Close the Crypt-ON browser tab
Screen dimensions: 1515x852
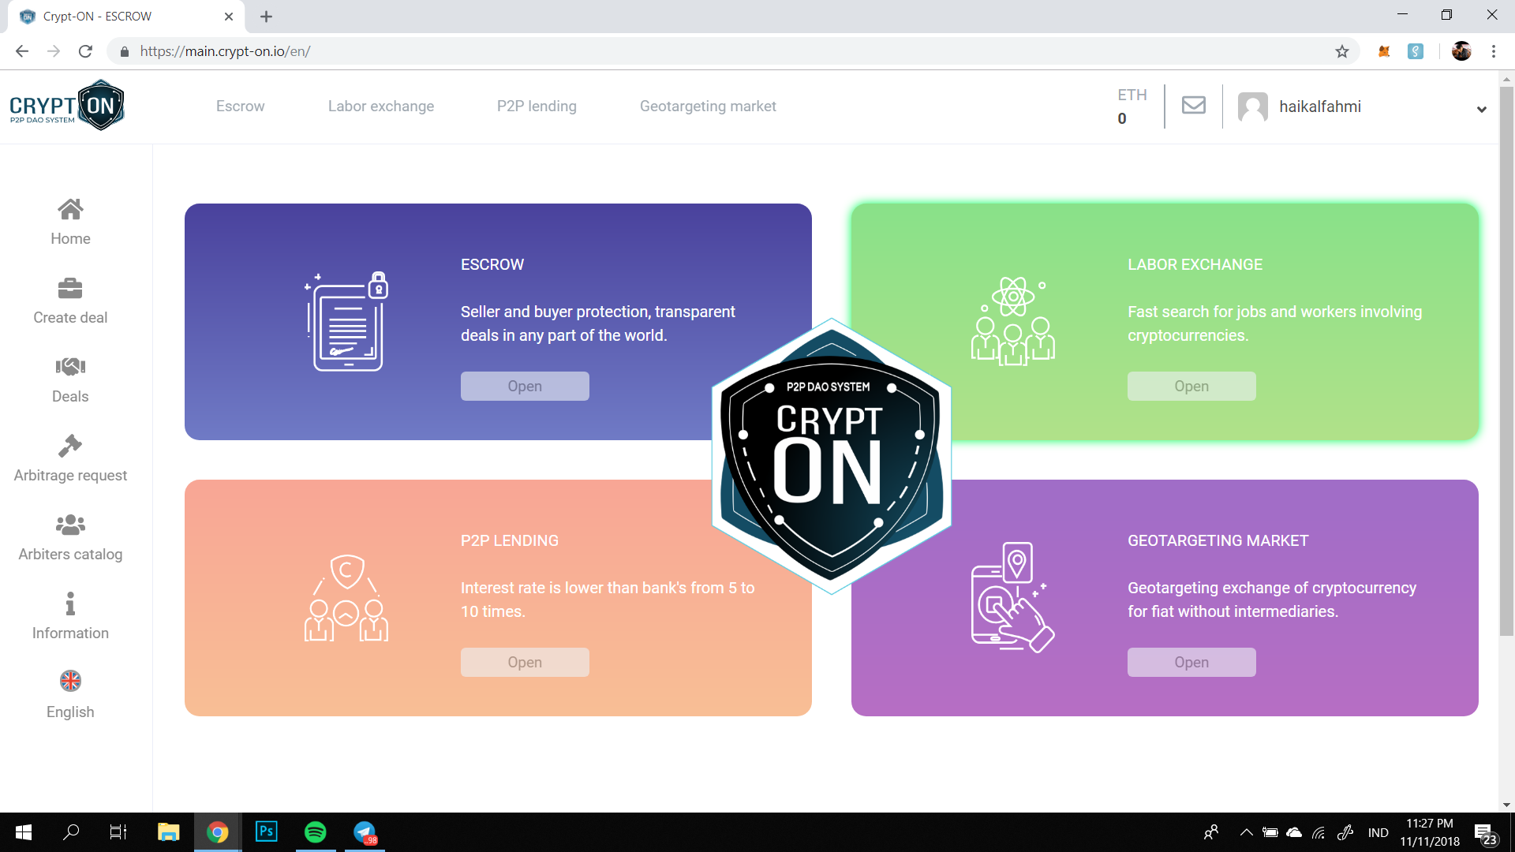229,17
